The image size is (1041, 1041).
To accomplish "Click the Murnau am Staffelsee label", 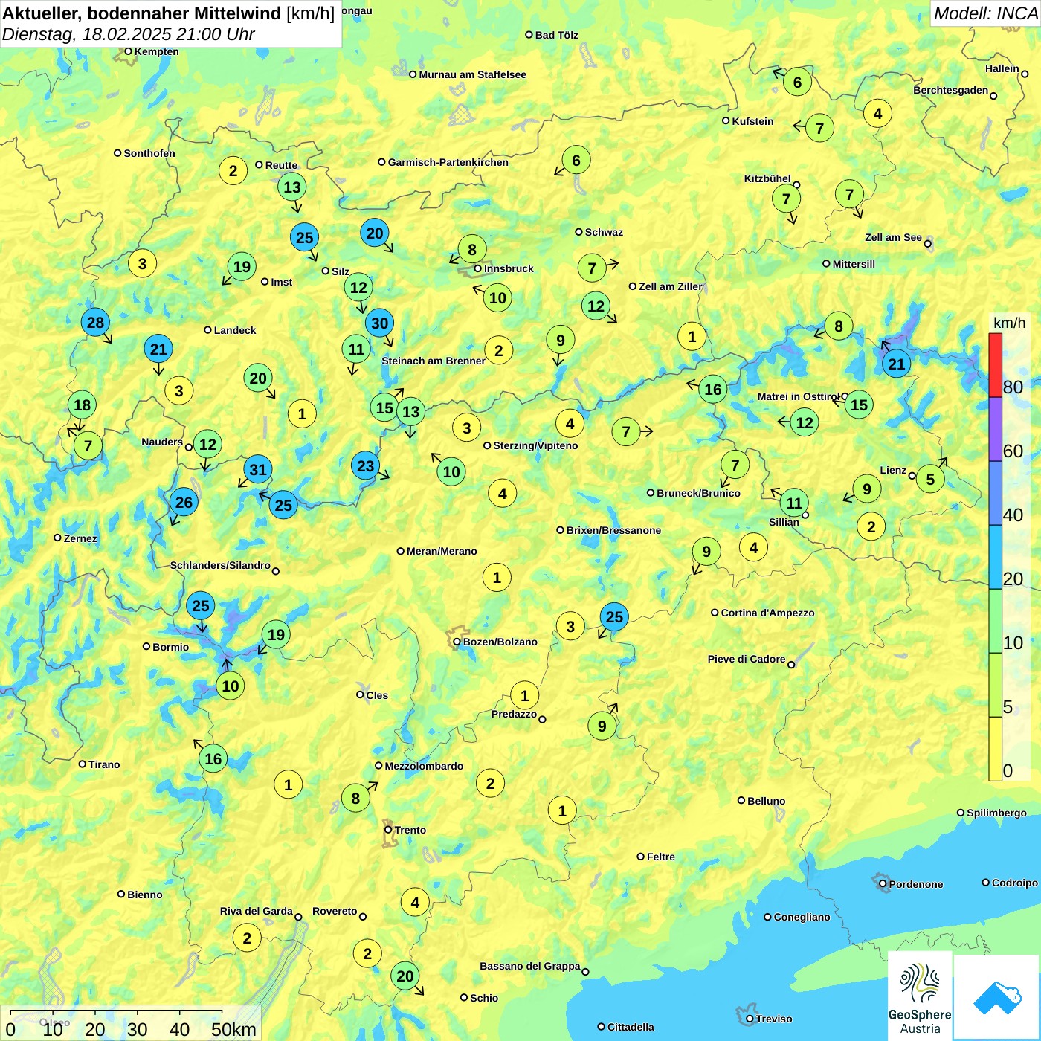I will (473, 74).
